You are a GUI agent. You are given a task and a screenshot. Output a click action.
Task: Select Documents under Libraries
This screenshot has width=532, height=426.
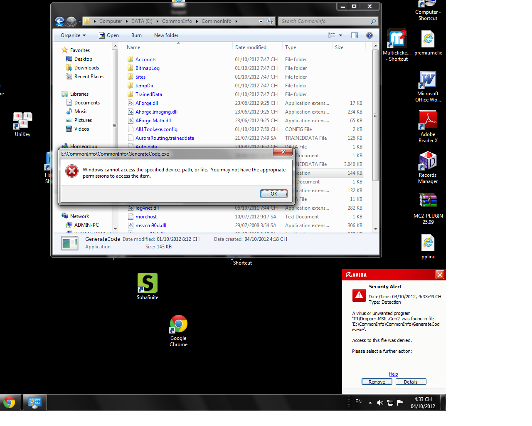[87, 103]
